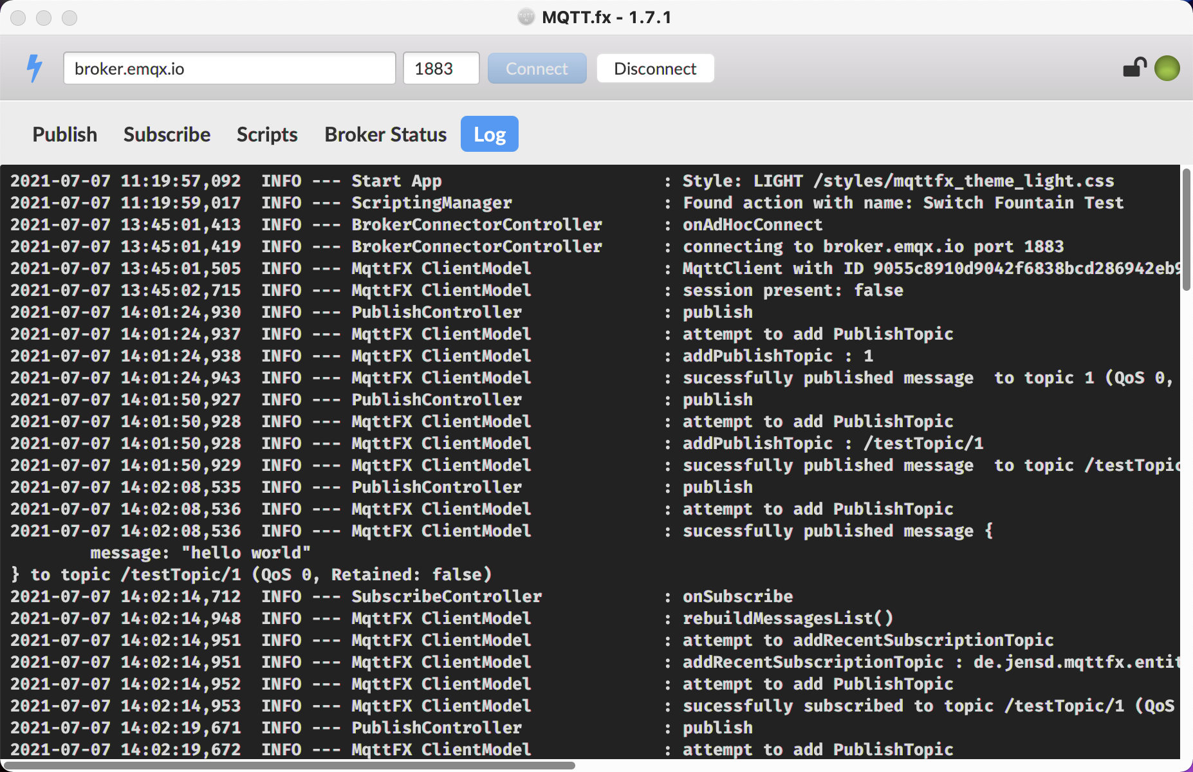Click the port field showing 1883
Image resolution: width=1193 pixels, height=772 pixels.
441,68
